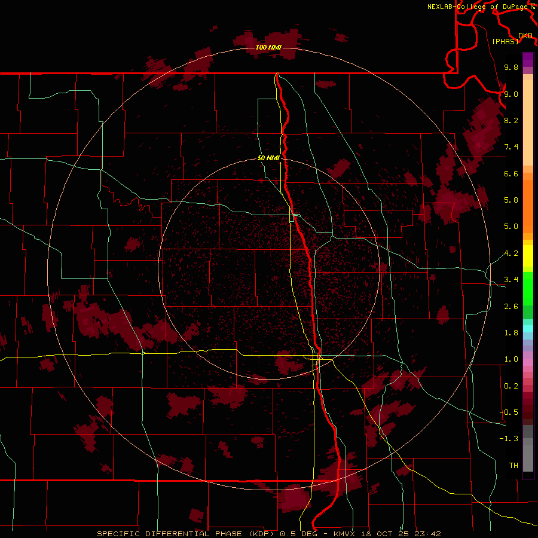Click the 23:42 timestamp in caption
Screen dimensions: 538x538
click(427, 534)
